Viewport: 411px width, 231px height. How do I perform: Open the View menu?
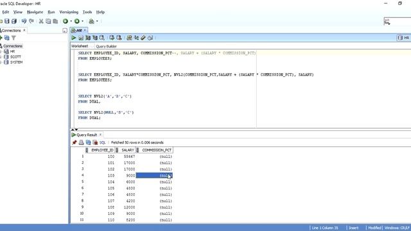(x=18, y=12)
